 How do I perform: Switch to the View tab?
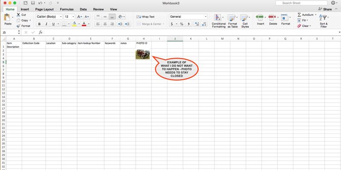114,9
